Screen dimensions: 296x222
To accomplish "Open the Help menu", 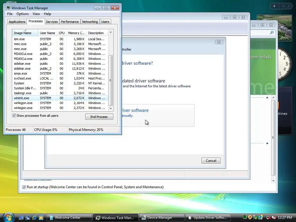I will [47, 14].
